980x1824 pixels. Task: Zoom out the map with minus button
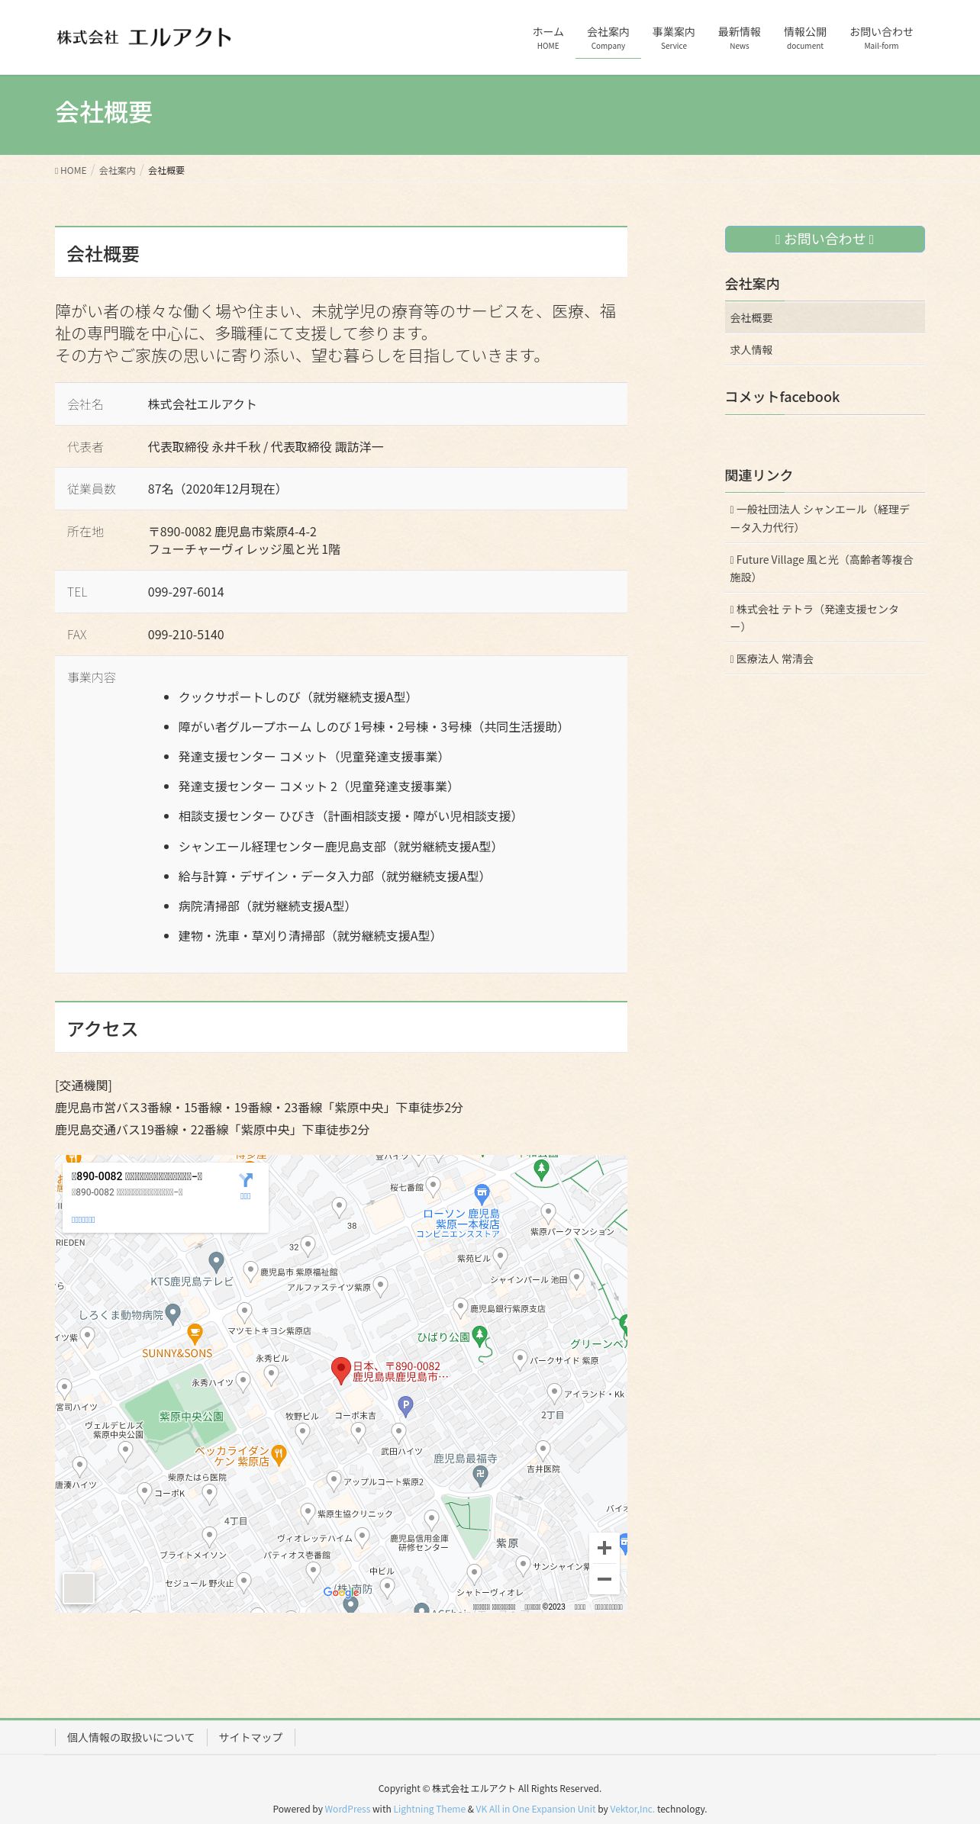click(x=604, y=1579)
